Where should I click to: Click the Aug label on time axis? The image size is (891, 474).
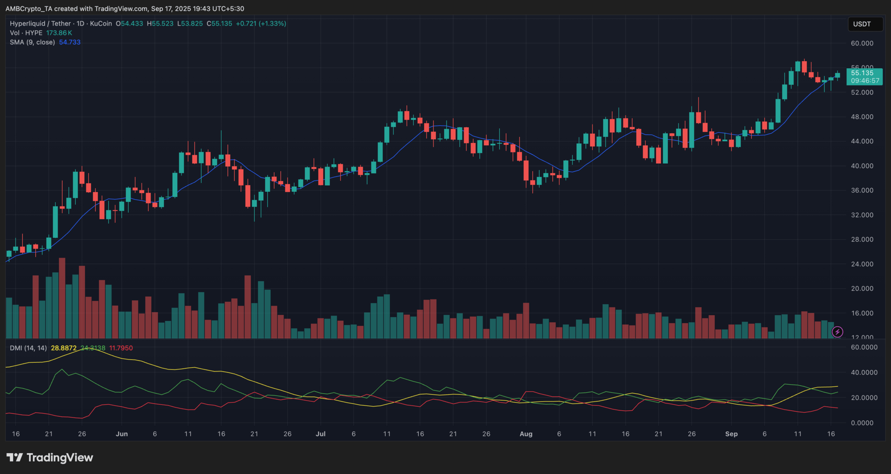pos(526,434)
